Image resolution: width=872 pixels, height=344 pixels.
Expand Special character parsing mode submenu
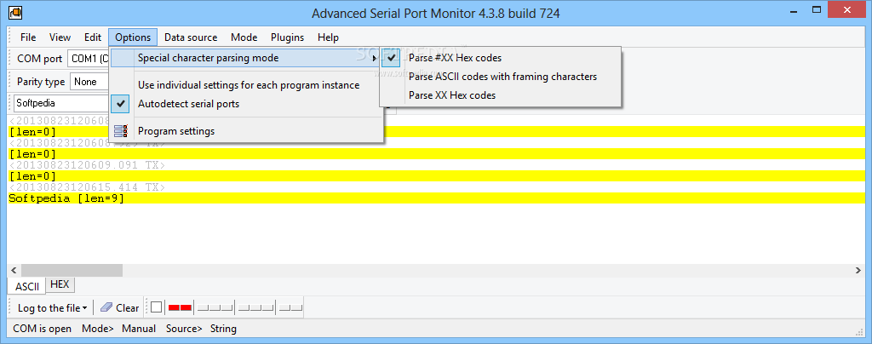(246, 58)
